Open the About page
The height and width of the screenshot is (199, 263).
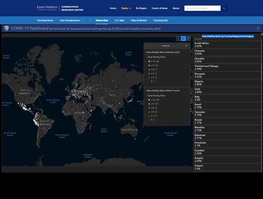[x=176, y=8]
